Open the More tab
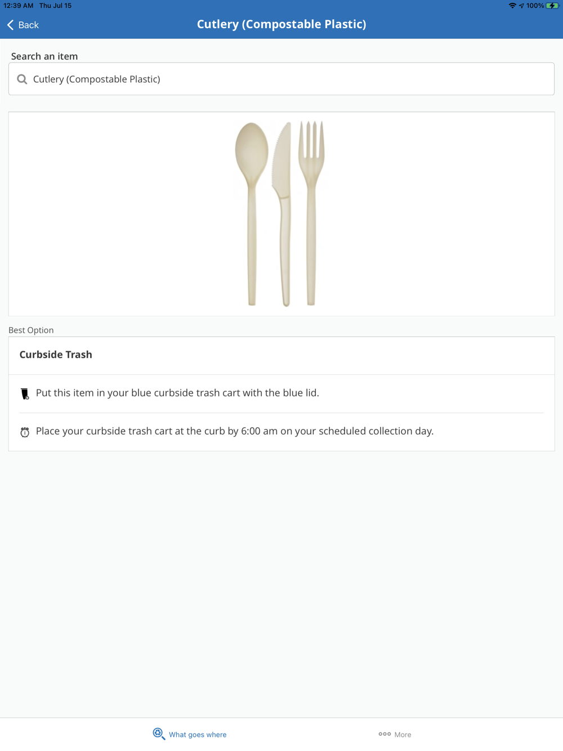 click(395, 734)
